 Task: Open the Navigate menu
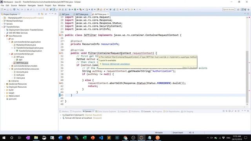pyautogui.click(x=32, y=5)
